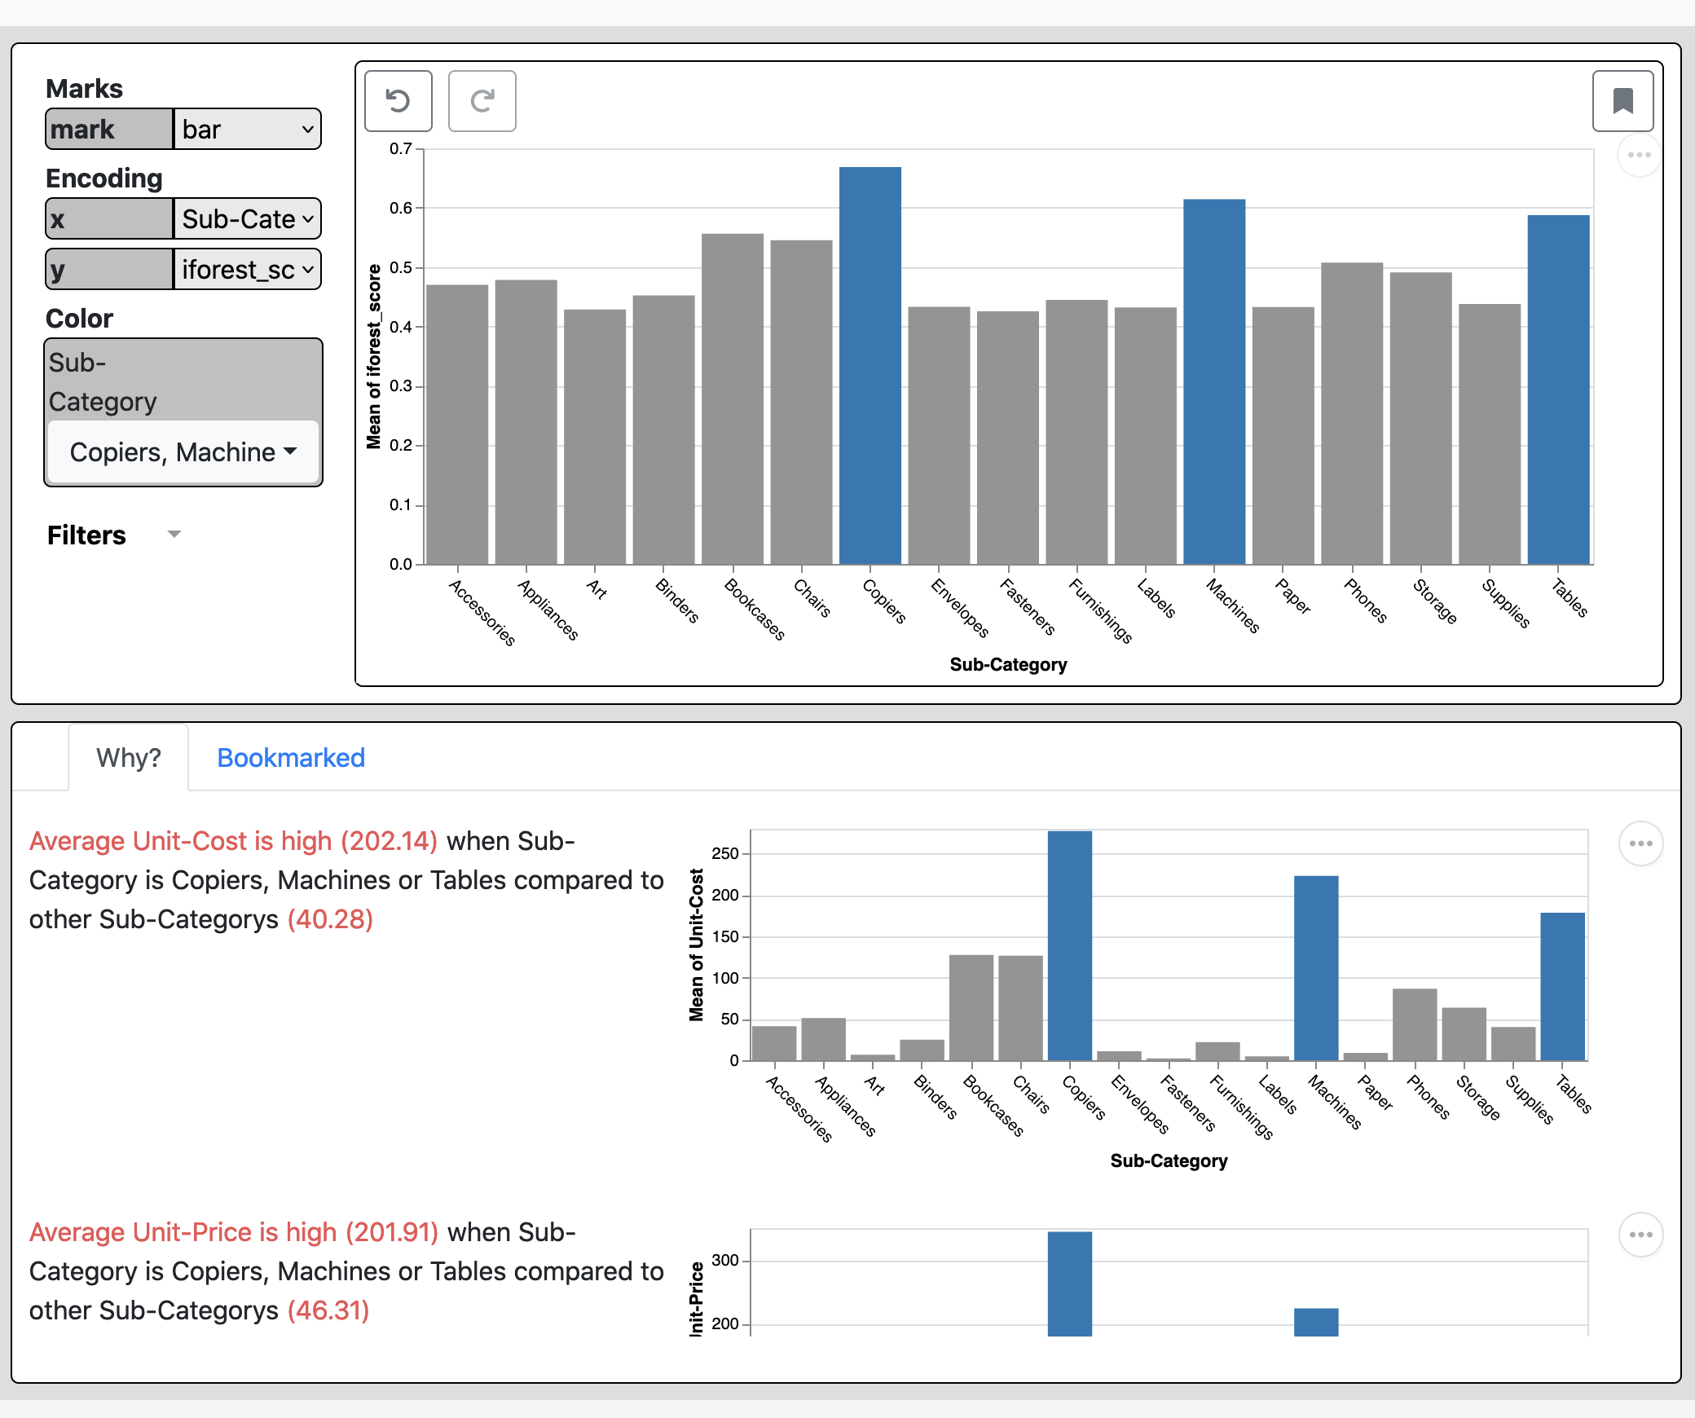Select the Why? tab

pos(129,758)
